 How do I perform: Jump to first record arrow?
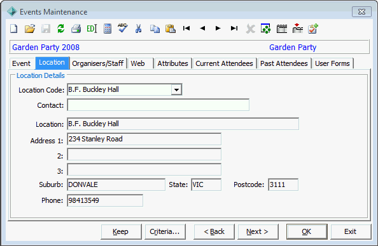186,29
